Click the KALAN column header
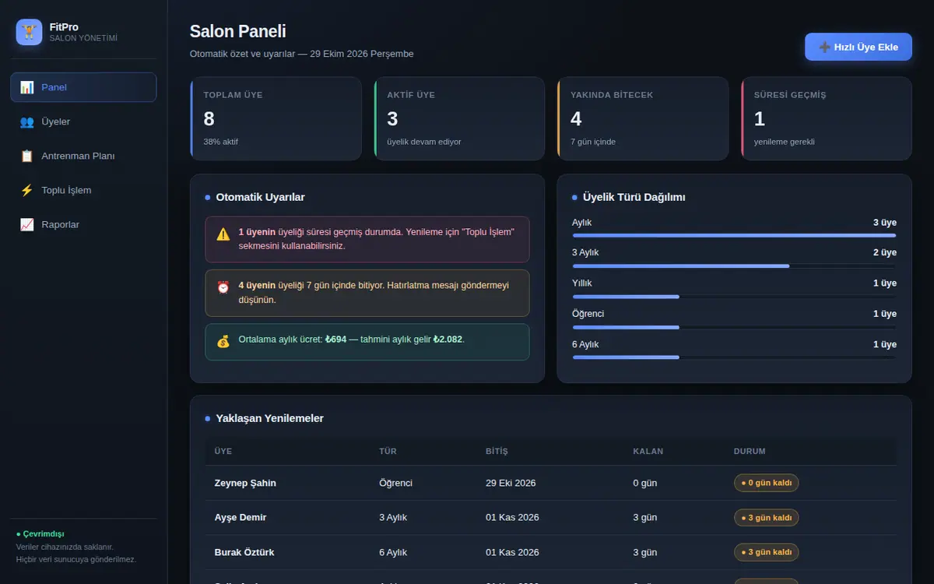934x584 pixels. pyautogui.click(x=648, y=451)
